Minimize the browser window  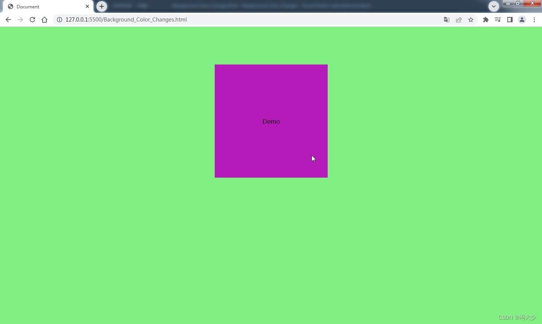click(x=508, y=3)
